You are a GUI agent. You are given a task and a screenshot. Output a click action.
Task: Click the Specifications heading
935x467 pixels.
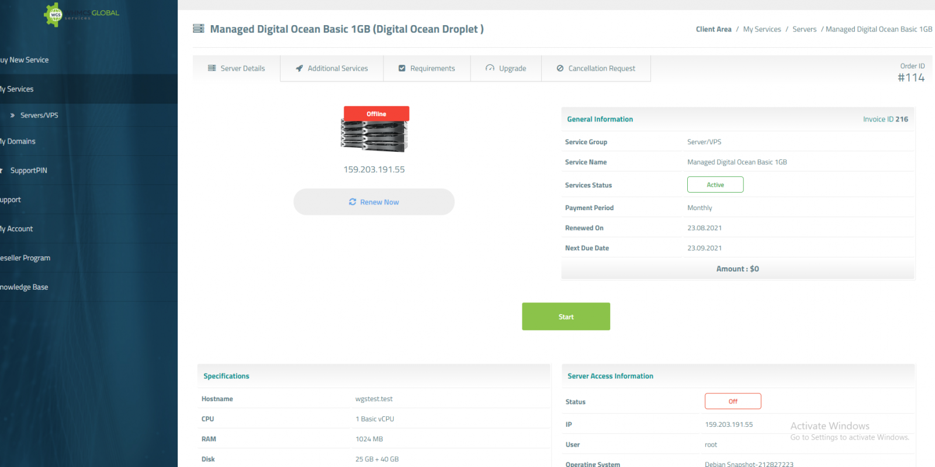(226, 376)
